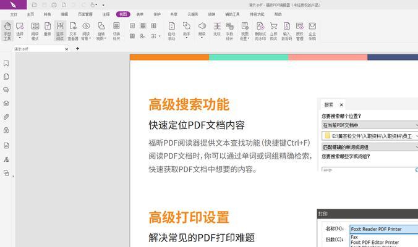Click the 高级搜索功能 heading in the document
The width and height of the screenshot is (418, 247).
point(189,104)
